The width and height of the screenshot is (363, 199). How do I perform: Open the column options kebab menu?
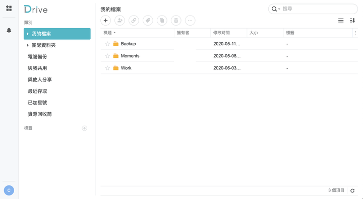click(355, 33)
